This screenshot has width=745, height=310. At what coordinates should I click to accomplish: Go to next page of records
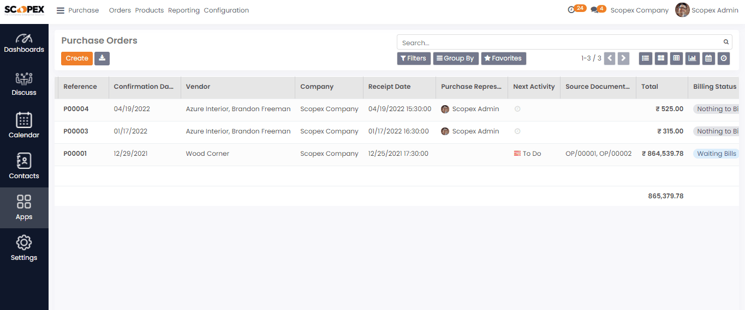tap(624, 58)
